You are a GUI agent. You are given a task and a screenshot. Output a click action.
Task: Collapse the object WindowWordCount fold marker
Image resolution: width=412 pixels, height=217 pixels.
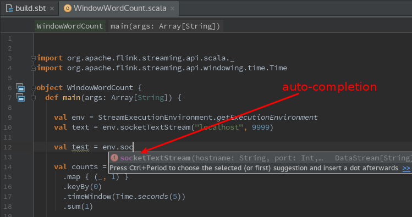(x=33, y=88)
